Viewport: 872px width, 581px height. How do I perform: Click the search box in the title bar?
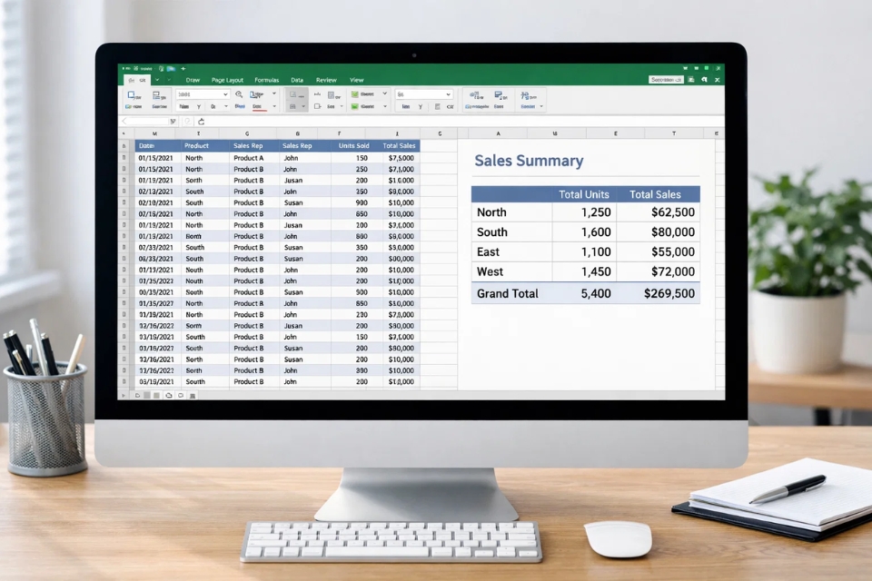[666, 80]
